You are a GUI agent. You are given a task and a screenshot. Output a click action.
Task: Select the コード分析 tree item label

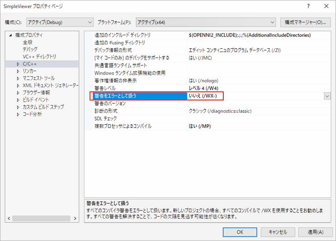(32, 115)
